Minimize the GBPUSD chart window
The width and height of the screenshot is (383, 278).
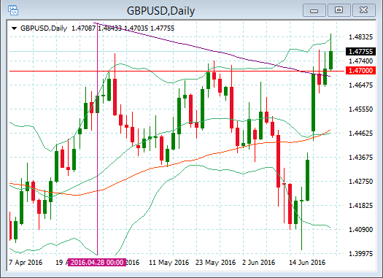pos(314,10)
